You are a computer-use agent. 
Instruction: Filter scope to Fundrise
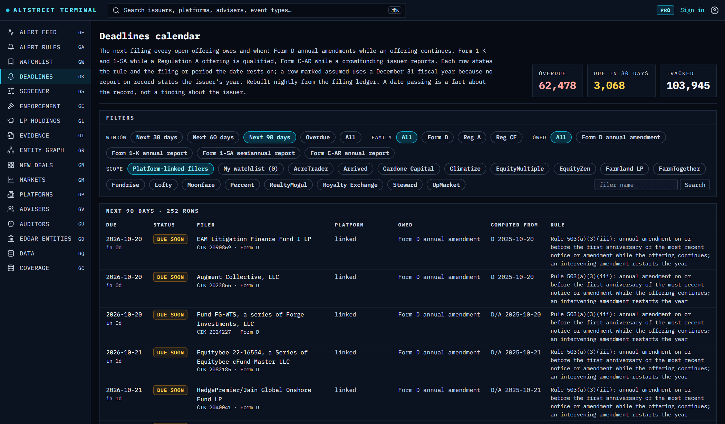125,185
